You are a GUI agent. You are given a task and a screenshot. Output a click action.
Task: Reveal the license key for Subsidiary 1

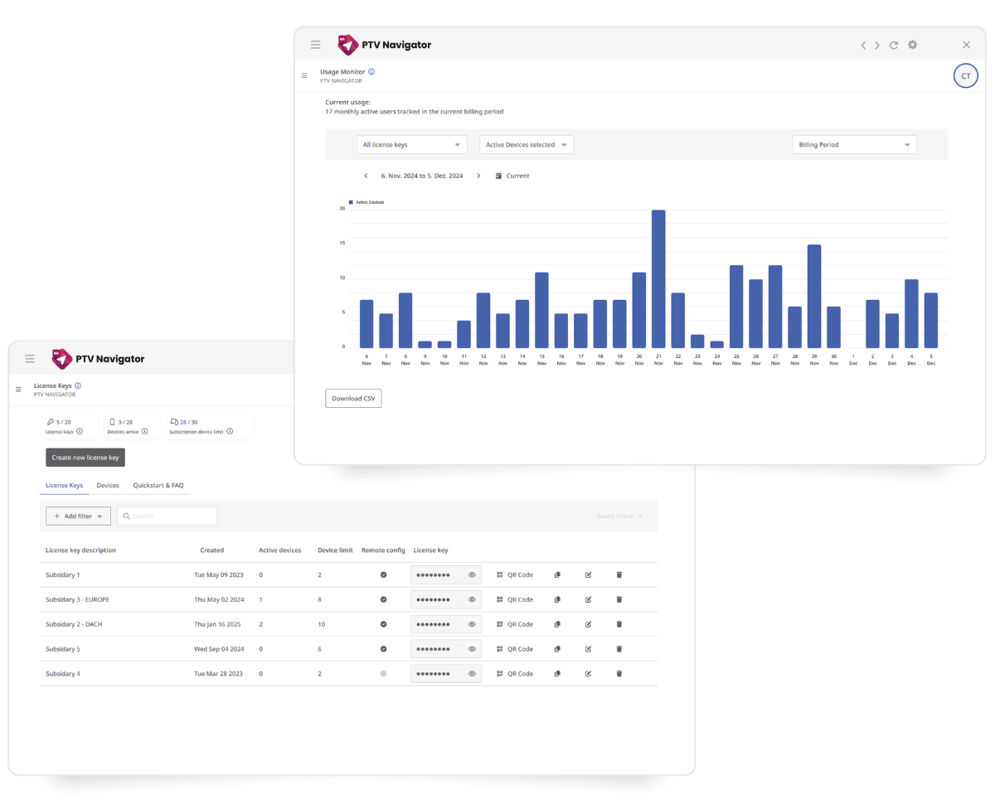472,574
